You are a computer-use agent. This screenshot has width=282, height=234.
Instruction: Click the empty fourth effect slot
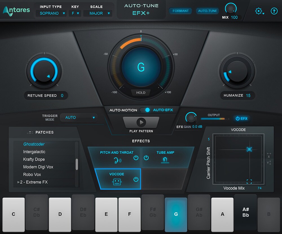(x=164, y=179)
